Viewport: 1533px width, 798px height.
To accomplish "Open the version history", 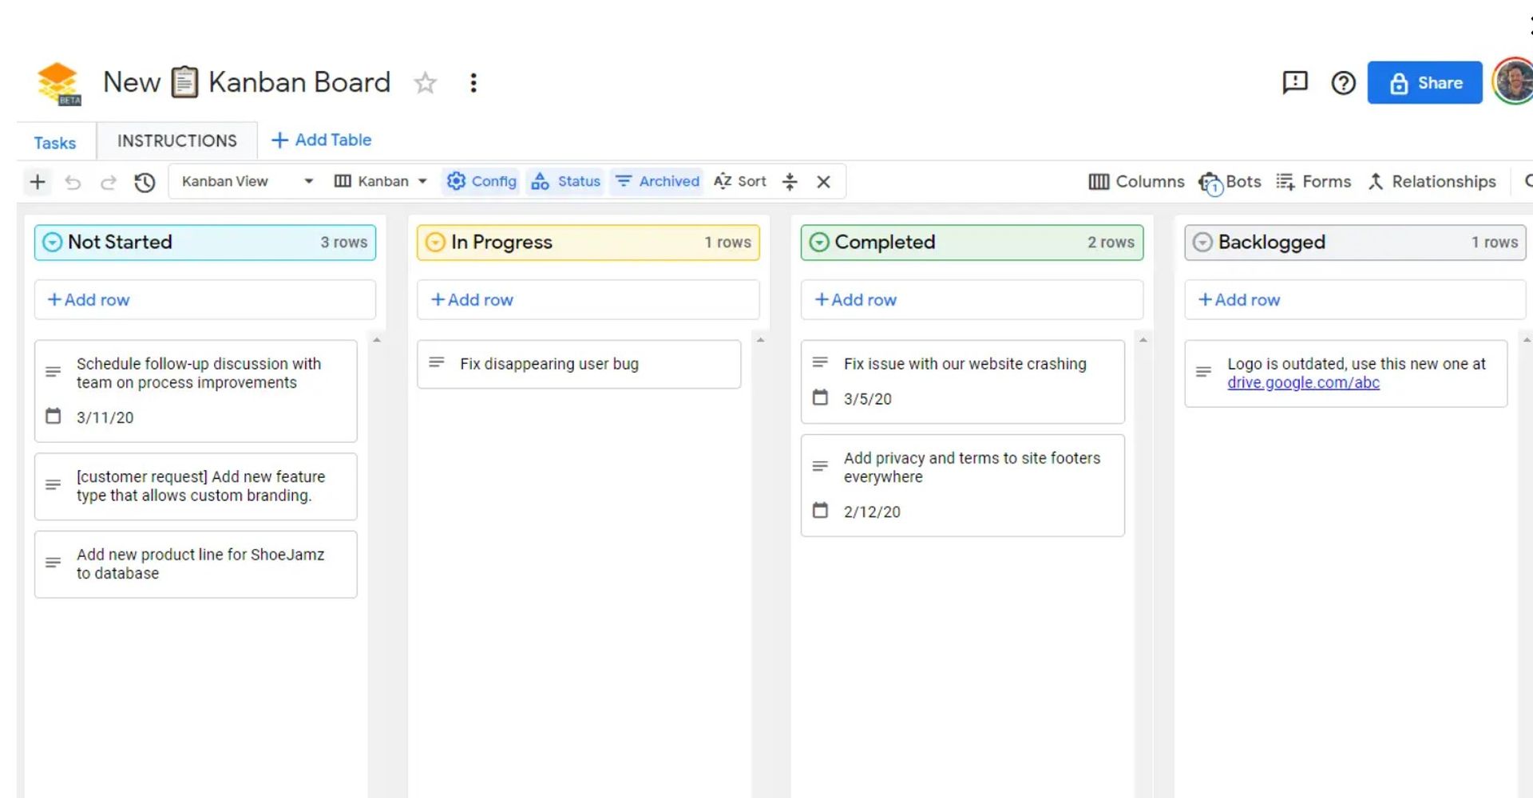I will click(x=145, y=181).
